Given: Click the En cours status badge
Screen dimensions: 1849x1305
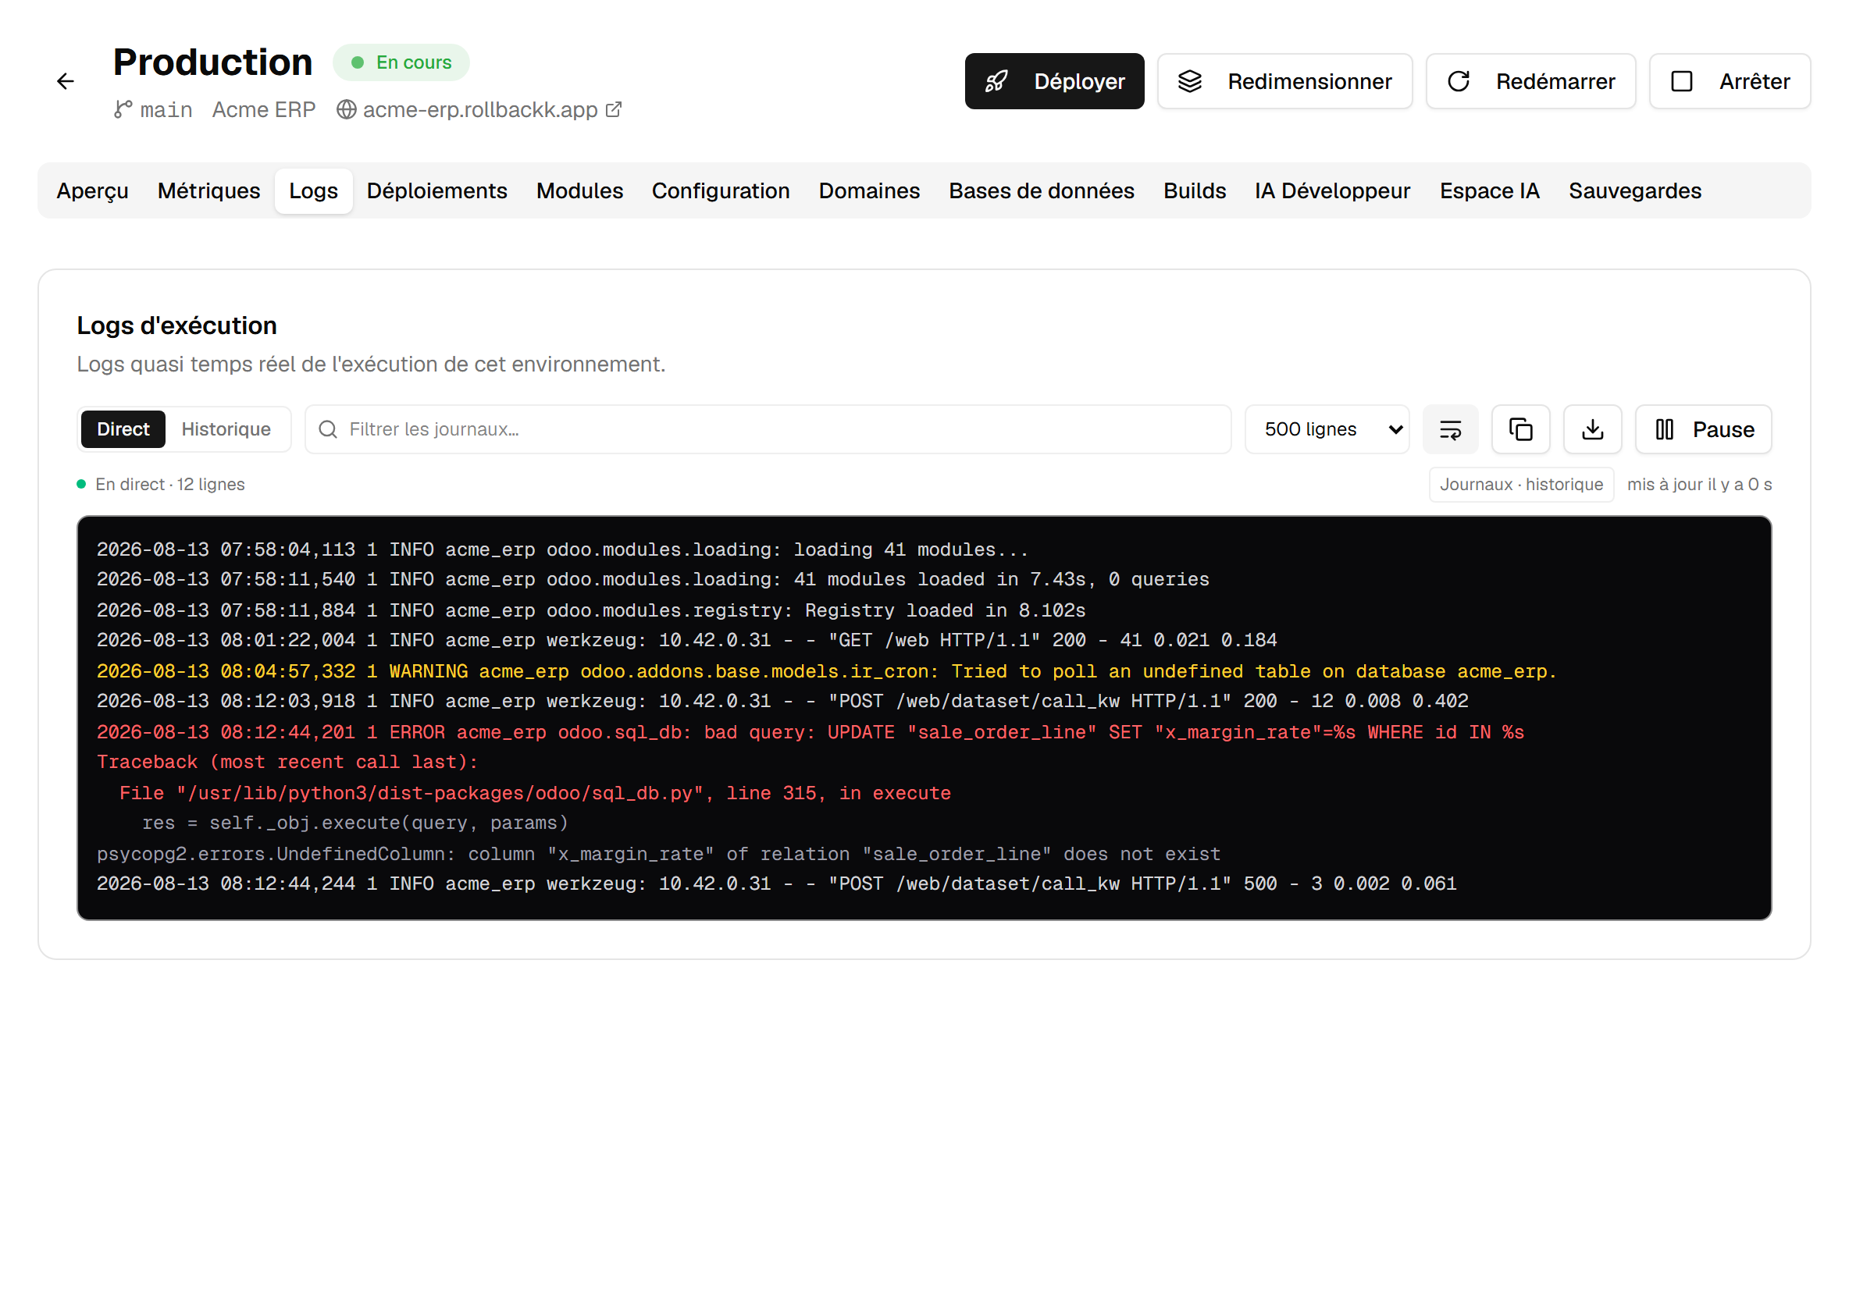Looking at the screenshot, I should 401,62.
